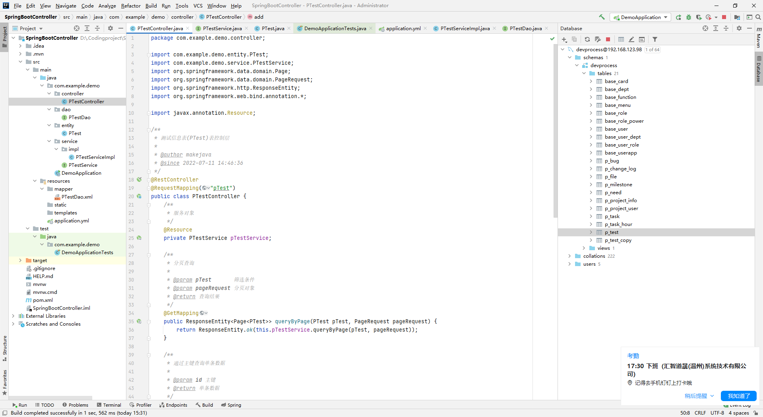
Task: Open the Refactor menu
Action: pos(131,6)
